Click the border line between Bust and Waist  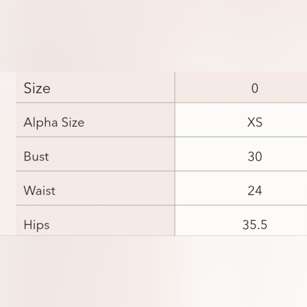click(161, 171)
